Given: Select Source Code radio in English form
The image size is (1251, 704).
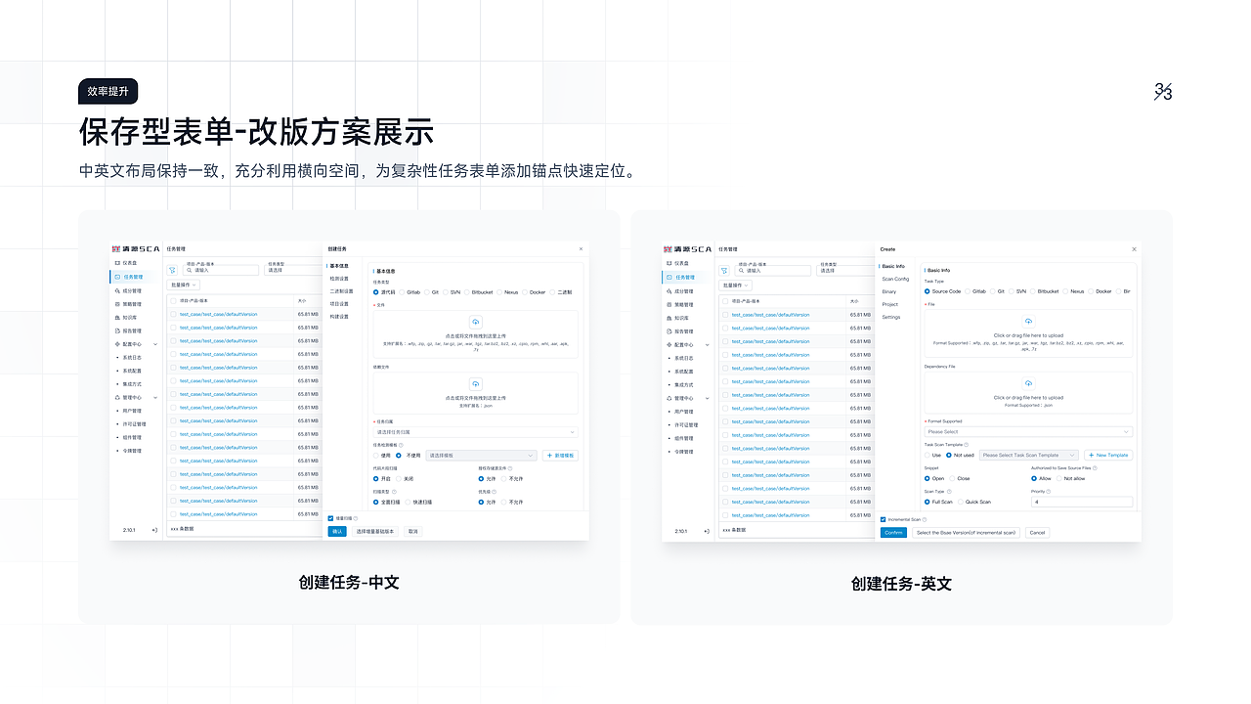Looking at the screenshot, I should click(927, 291).
